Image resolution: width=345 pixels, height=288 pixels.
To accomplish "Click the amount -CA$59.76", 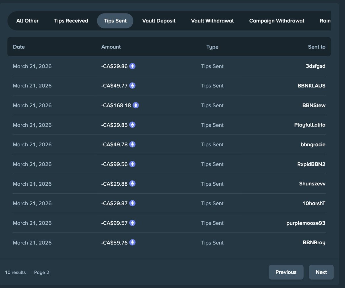I will coord(114,242).
